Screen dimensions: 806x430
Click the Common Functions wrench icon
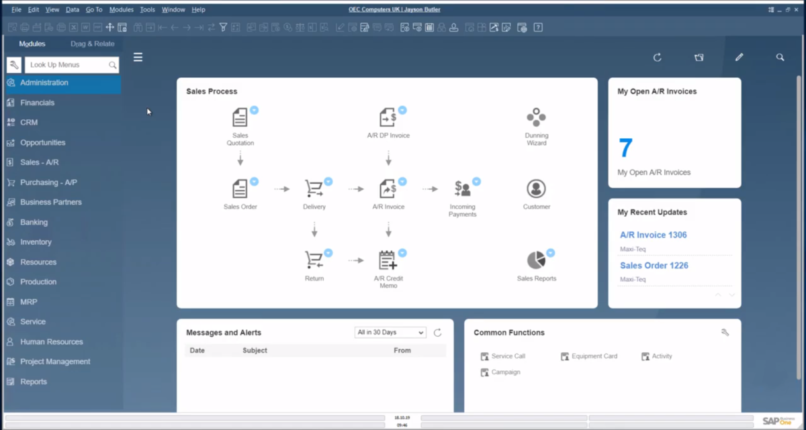725,333
